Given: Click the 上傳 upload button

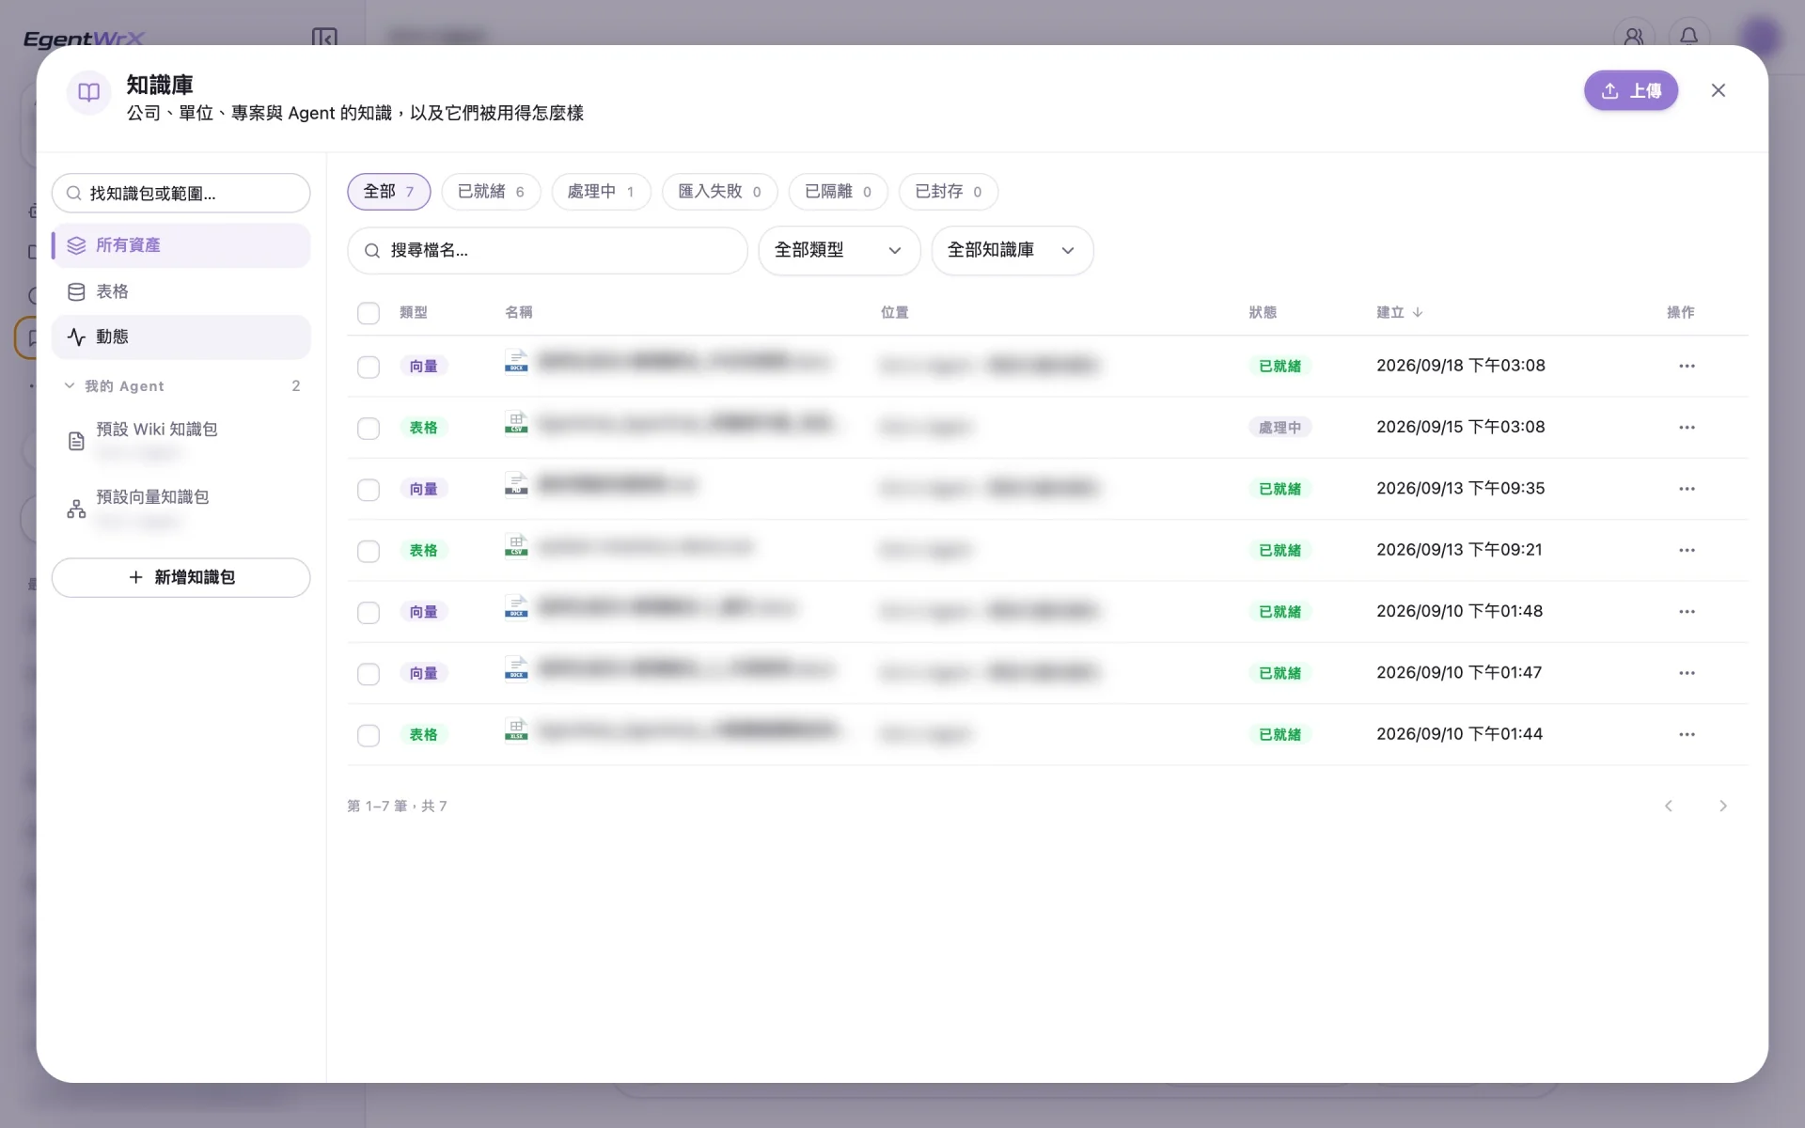Looking at the screenshot, I should [1630, 90].
